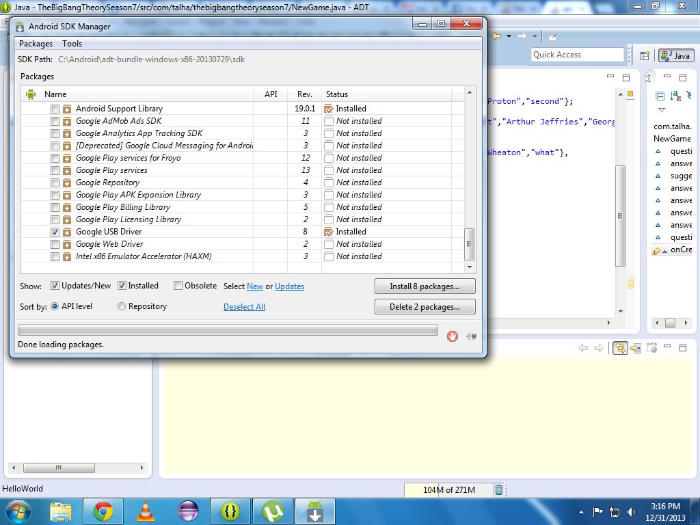Screen dimensions: 700x525
Task: Click Install 8 packages button
Action: tap(425, 286)
